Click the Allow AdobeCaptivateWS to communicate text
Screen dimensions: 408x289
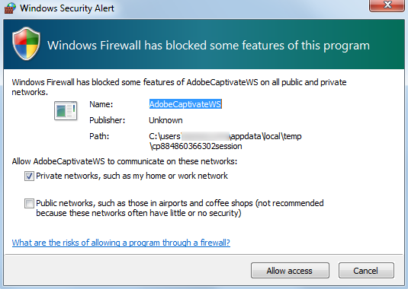pyautogui.click(x=124, y=161)
